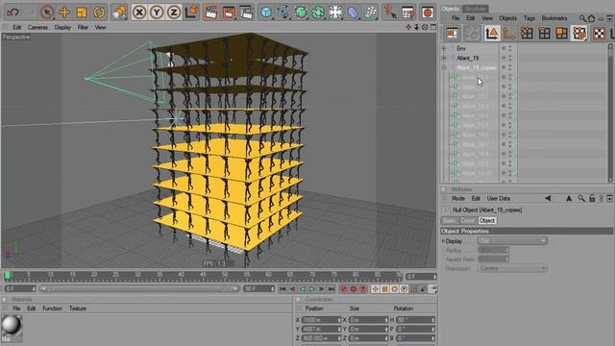Click the question mark help cursor icon
This screenshot has height=346, width=615.
(390, 12)
